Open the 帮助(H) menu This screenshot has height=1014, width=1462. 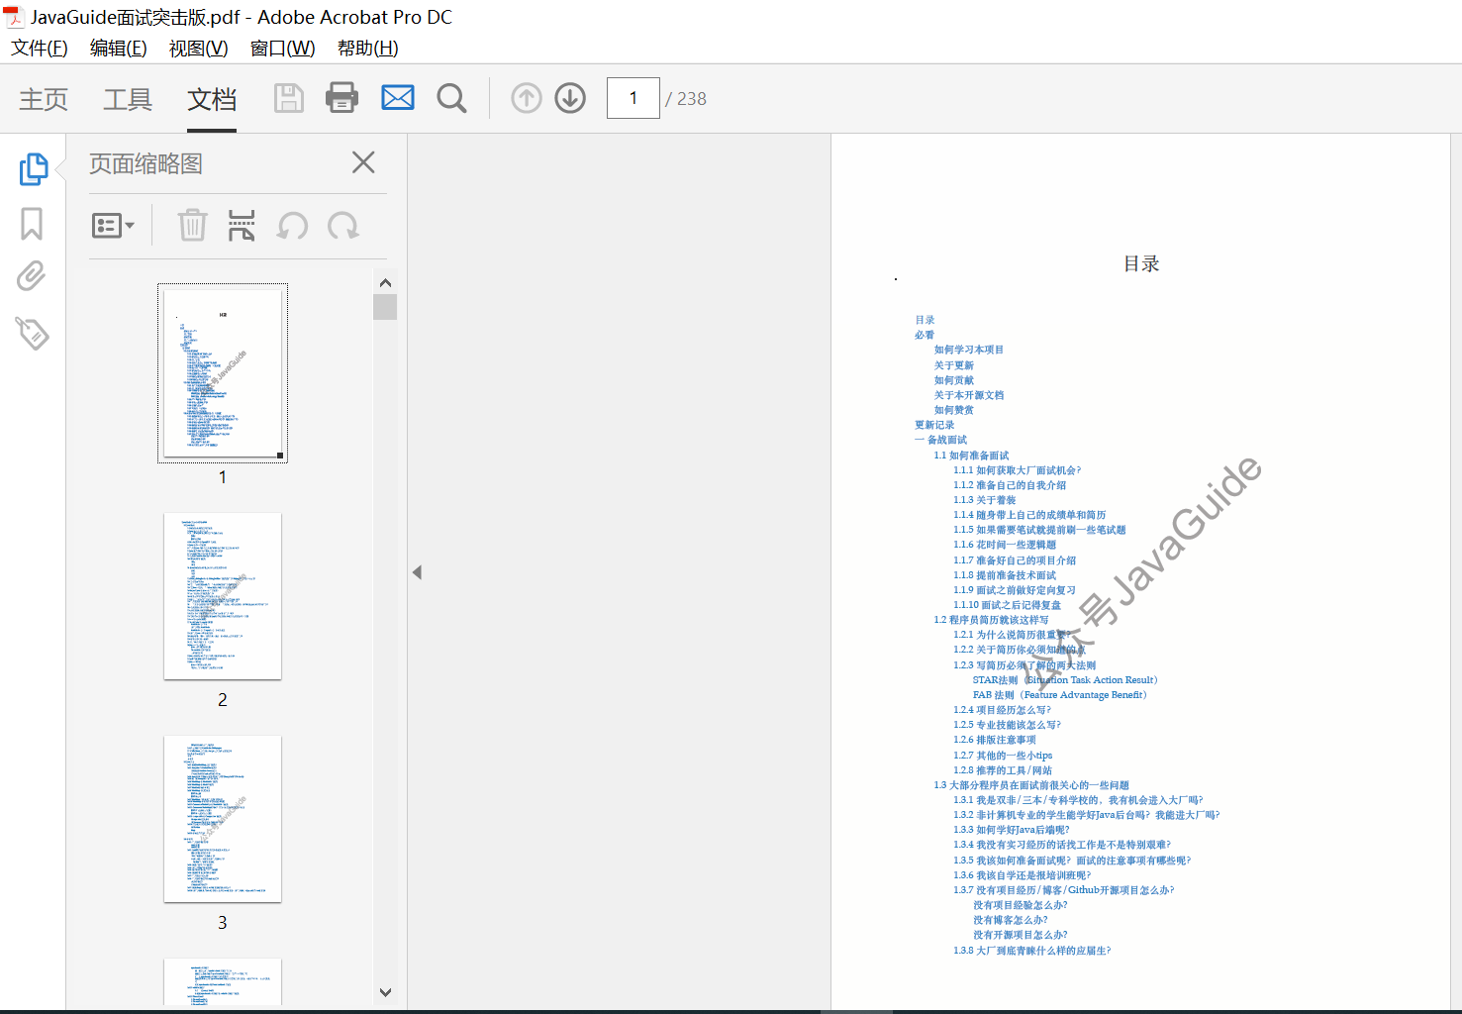[x=368, y=48]
